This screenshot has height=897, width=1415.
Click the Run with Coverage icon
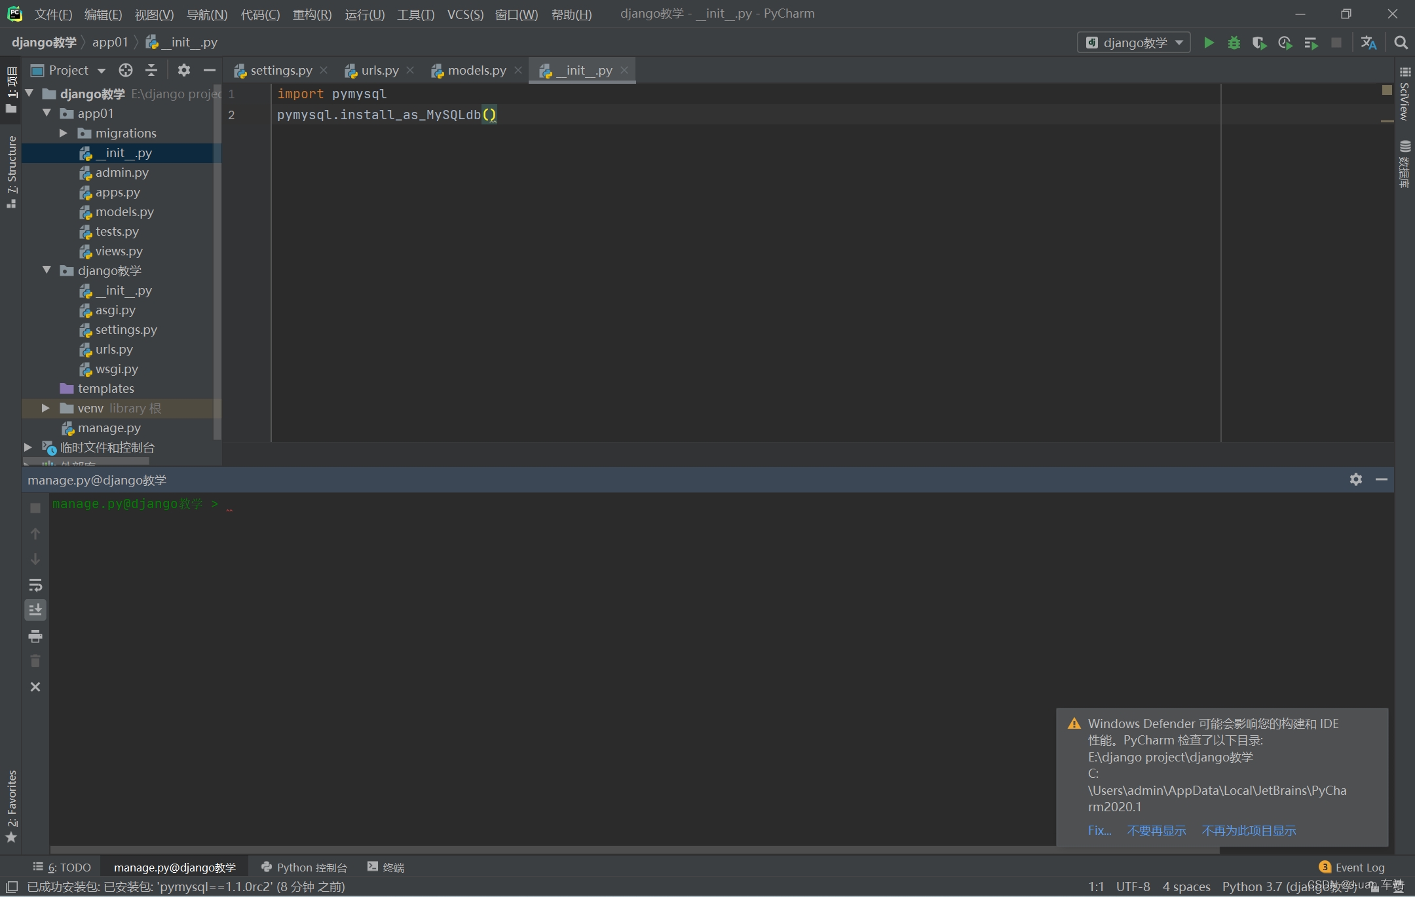point(1259,43)
